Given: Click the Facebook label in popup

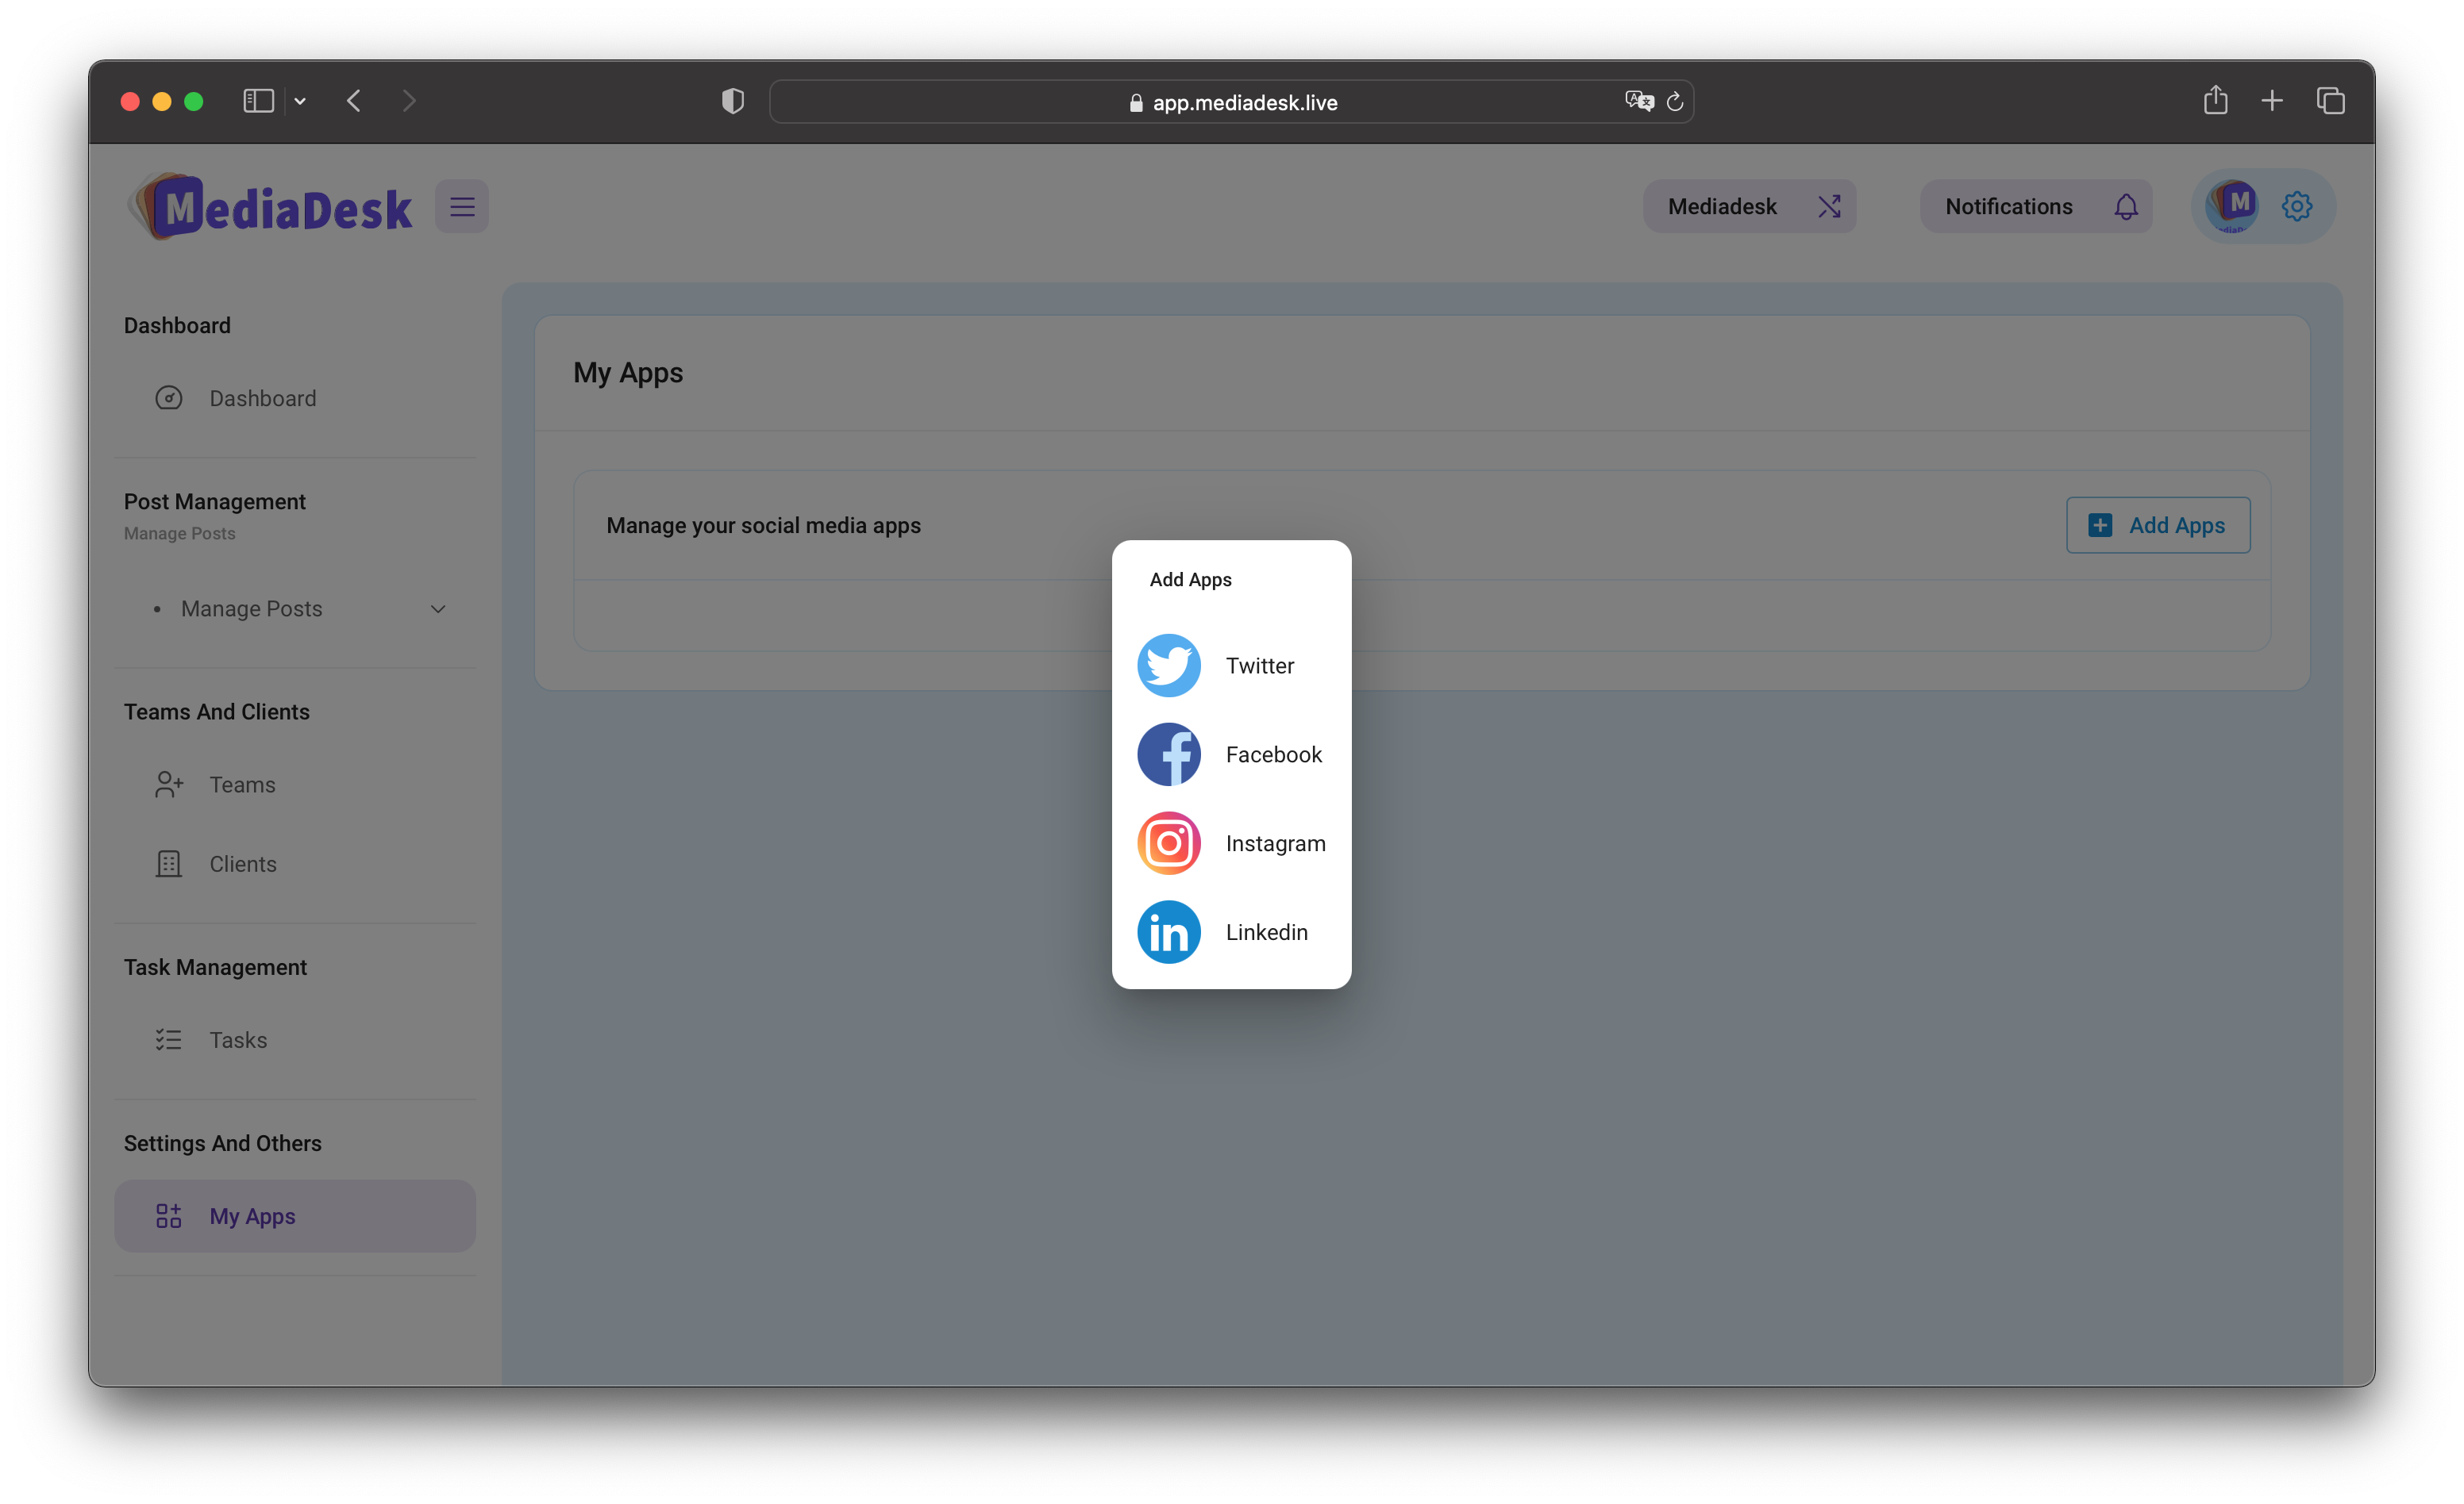Looking at the screenshot, I should [1273, 754].
